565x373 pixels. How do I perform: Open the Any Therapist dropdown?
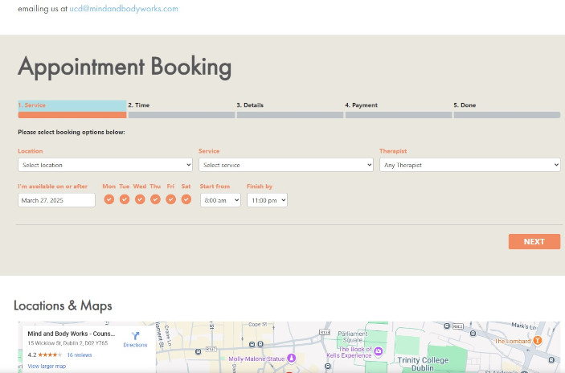pos(469,165)
